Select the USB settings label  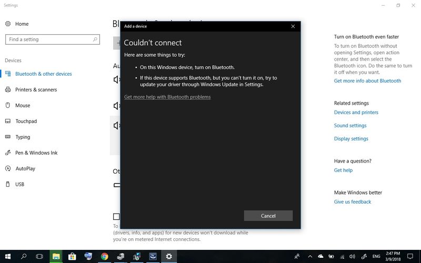[19, 185]
